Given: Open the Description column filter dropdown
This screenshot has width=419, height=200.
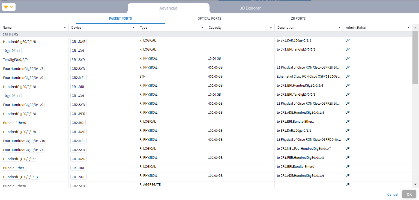Looking at the screenshot, I should pos(340,28).
